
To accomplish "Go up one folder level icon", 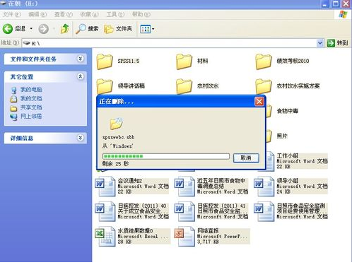I will 65,29.
